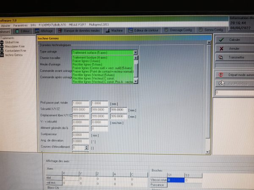Open Editeur de contour

coord(130,31)
